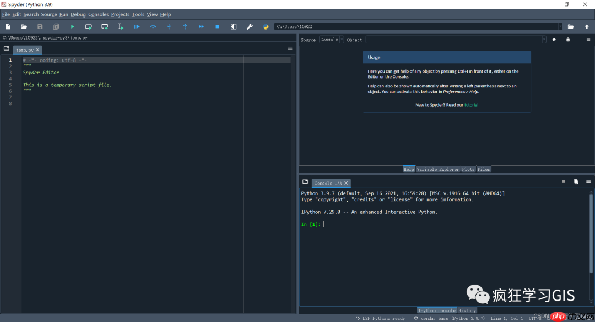595x322 pixels.
Task: Switch to the History tab
Action: (x=467, y=310)
